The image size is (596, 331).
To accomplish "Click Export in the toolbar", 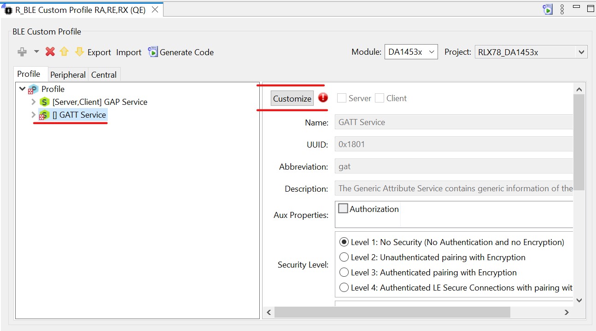I will [x=99, y=52].
